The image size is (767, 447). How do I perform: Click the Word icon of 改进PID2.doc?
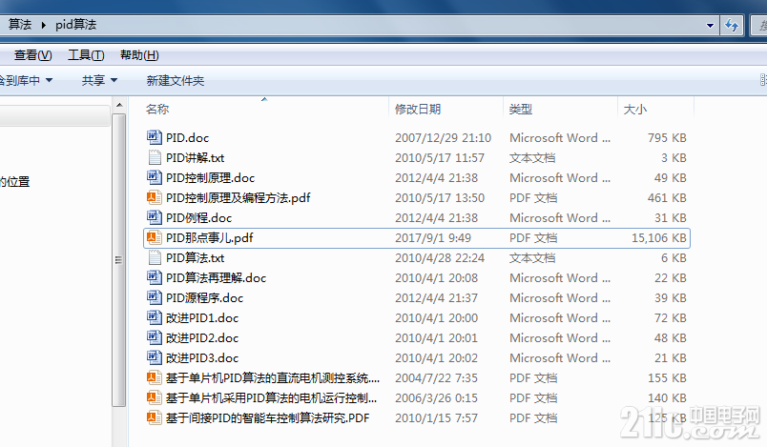point(155,337)
